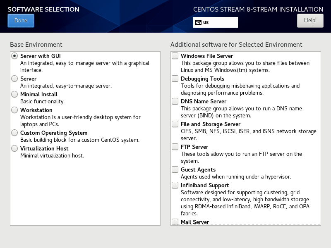Click 'Basic building block for a custom CentOS system.'

click(80, 140)
